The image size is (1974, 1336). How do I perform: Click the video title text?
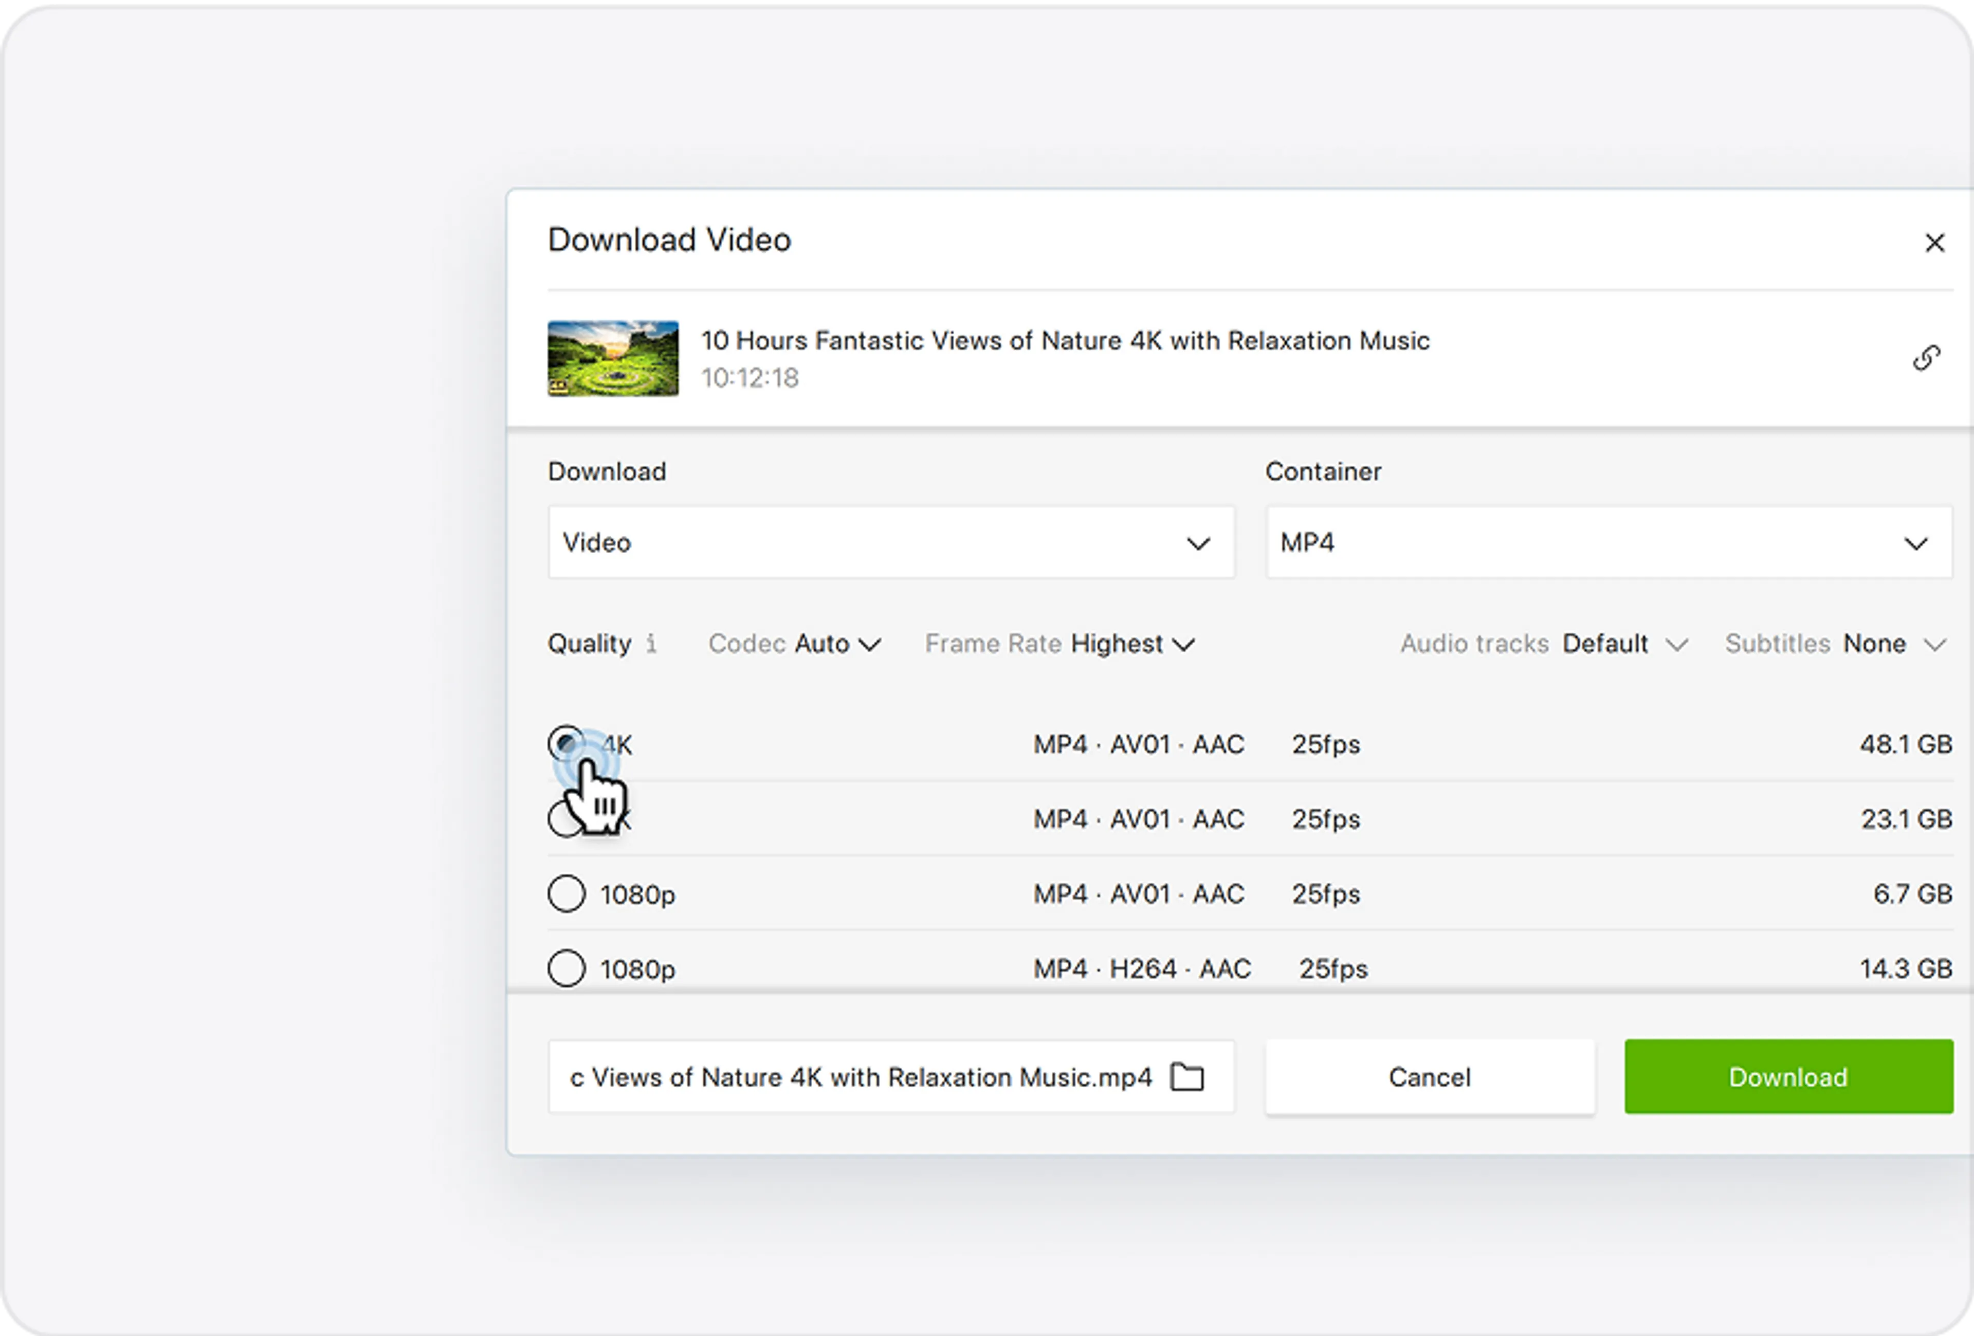click(x=1064, y=341)
